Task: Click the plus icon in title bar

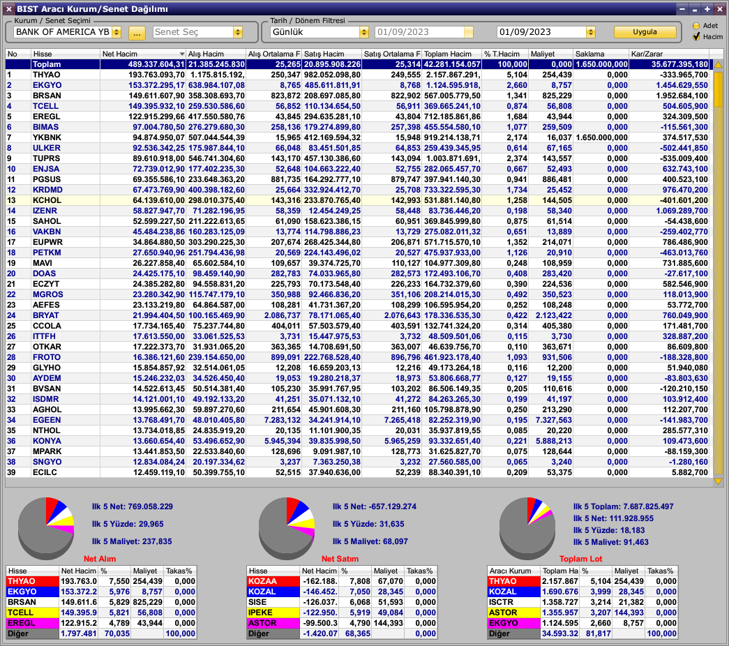Action: tap(707, 9)
